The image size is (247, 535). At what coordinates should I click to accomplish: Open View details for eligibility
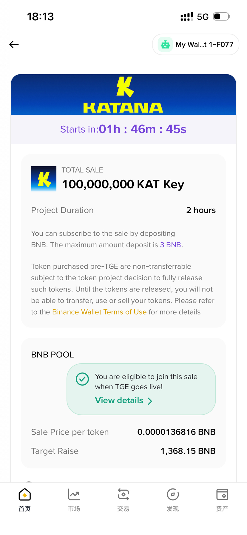pyautogui.click(x=119, y=400)
